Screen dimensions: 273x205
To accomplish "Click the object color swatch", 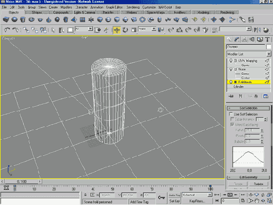I will pos(269,47).
